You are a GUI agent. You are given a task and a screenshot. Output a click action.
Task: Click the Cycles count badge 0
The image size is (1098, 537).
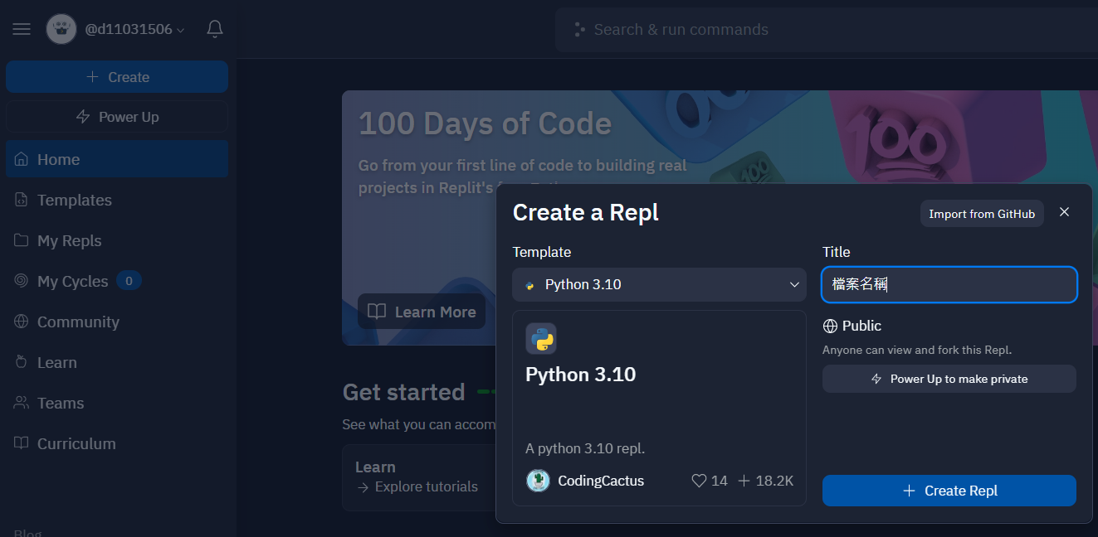(129, 281)
